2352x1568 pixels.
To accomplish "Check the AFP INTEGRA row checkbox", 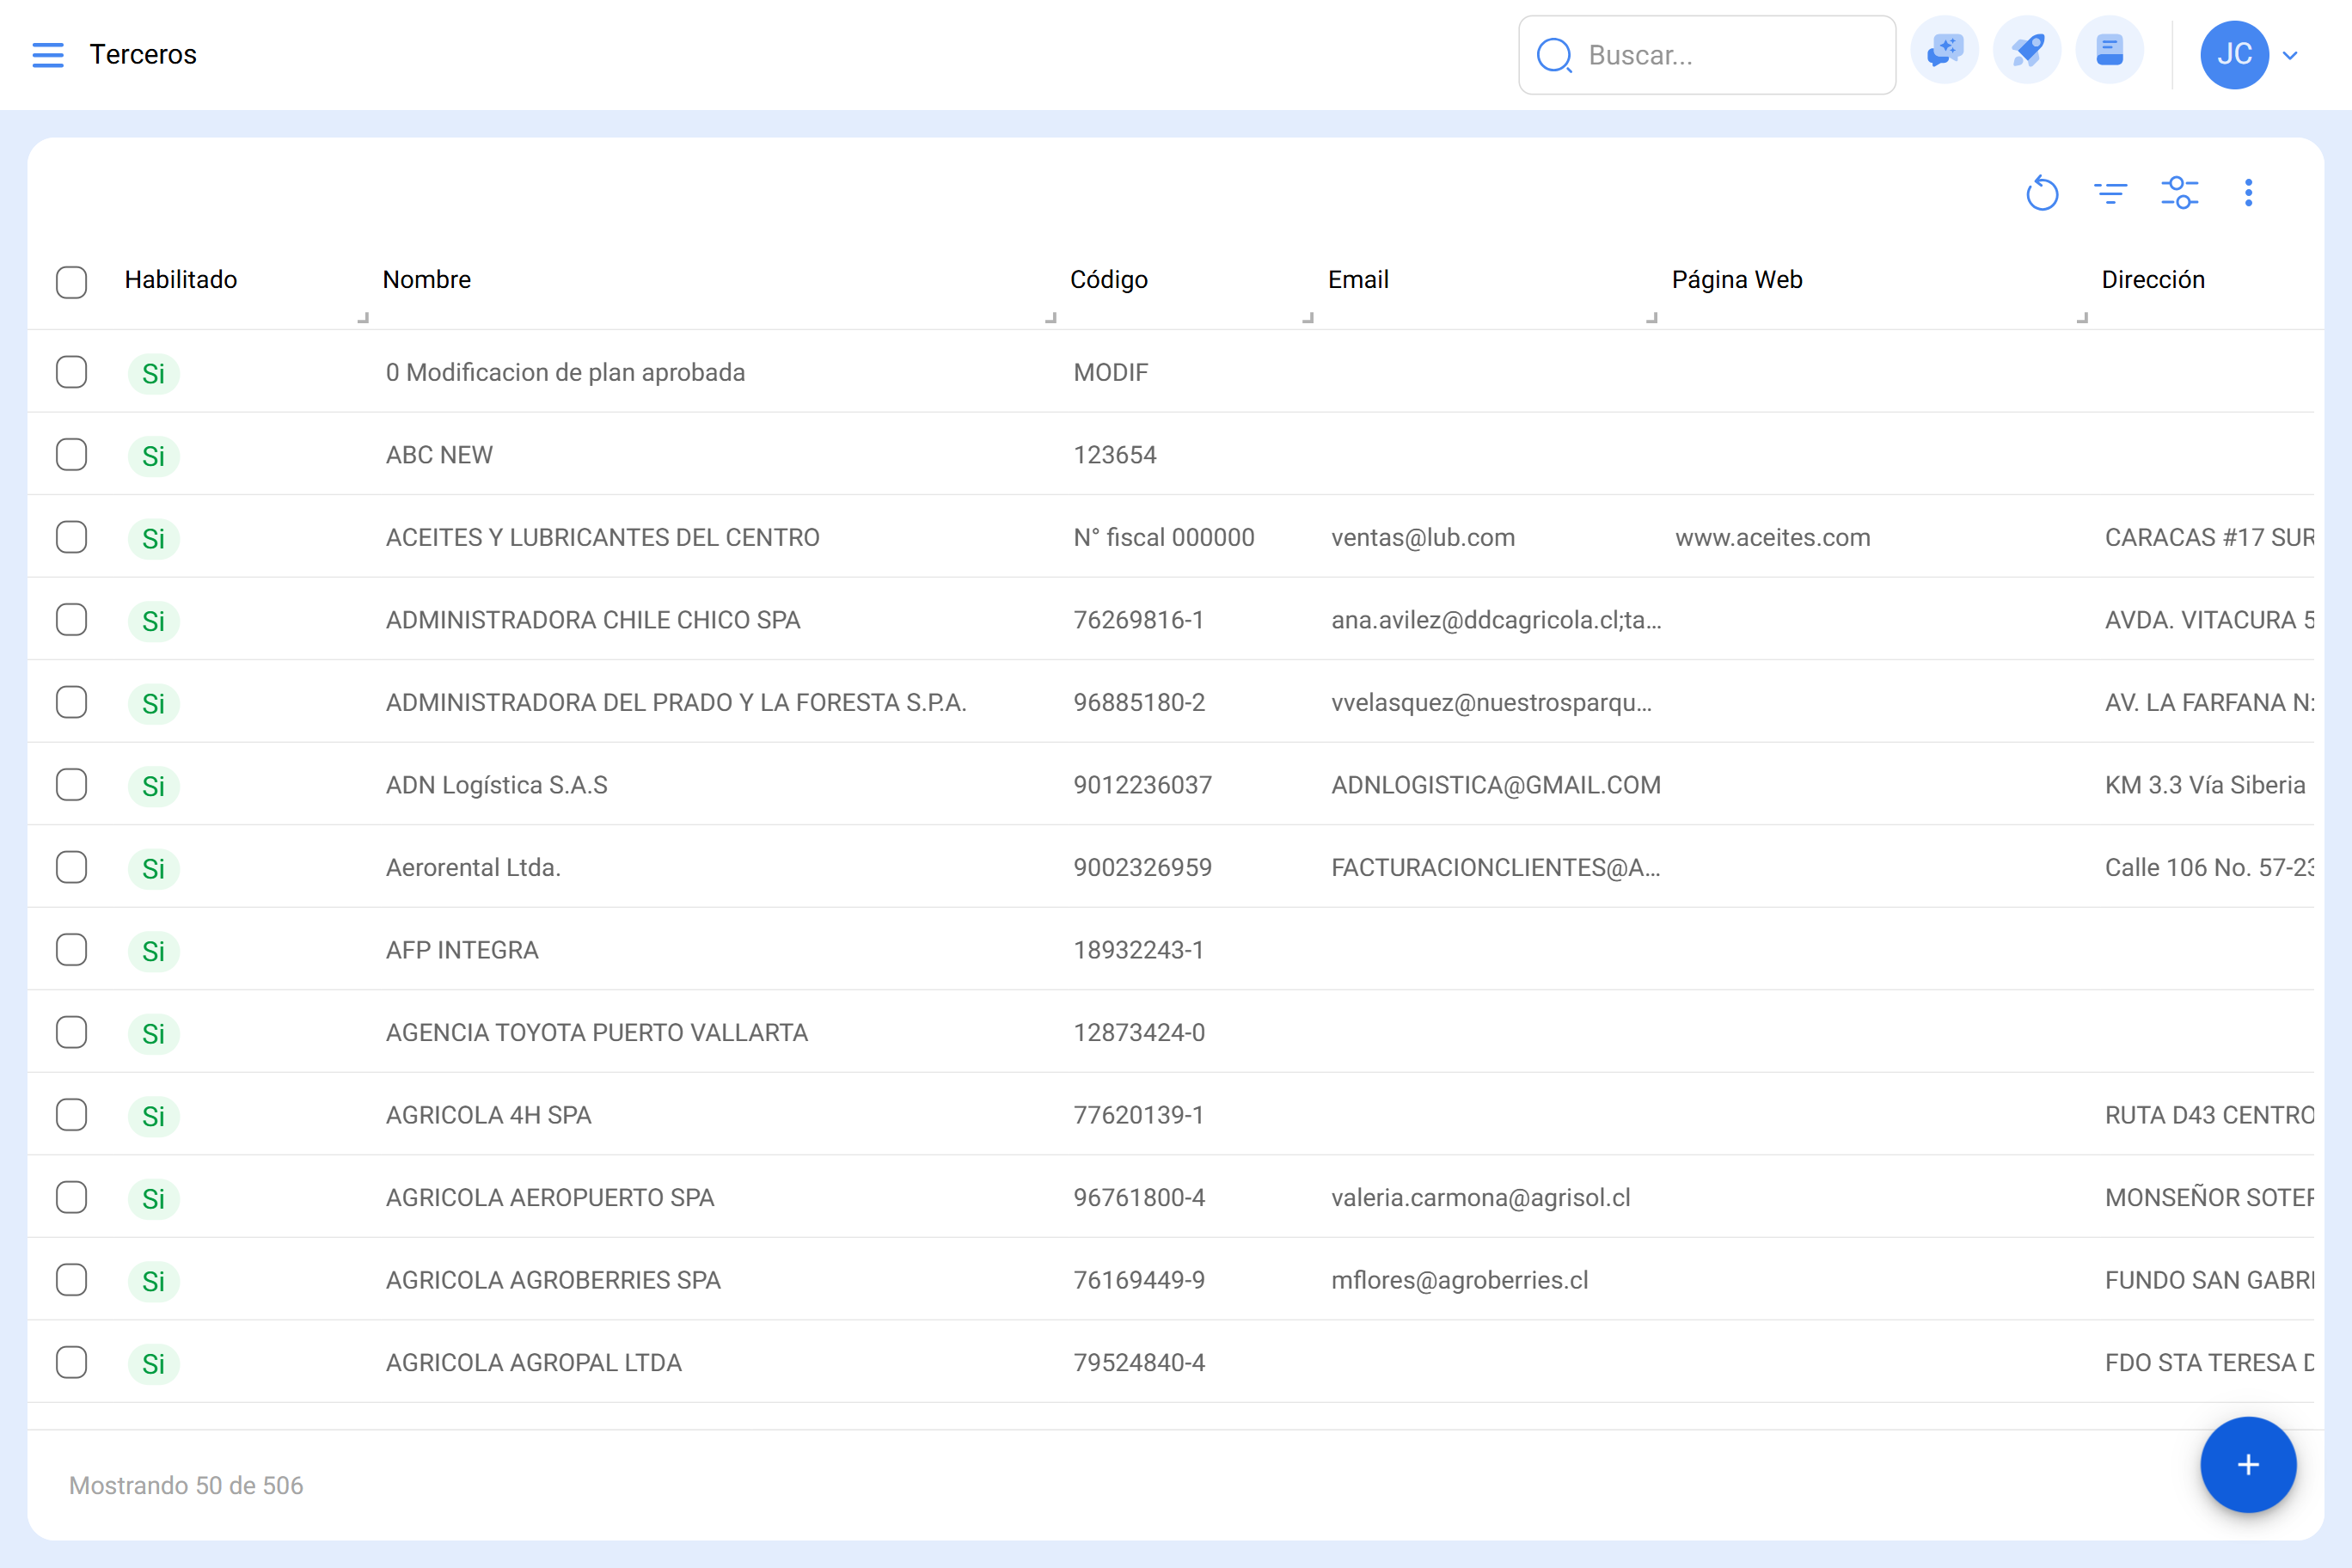I will coord(71,950).
